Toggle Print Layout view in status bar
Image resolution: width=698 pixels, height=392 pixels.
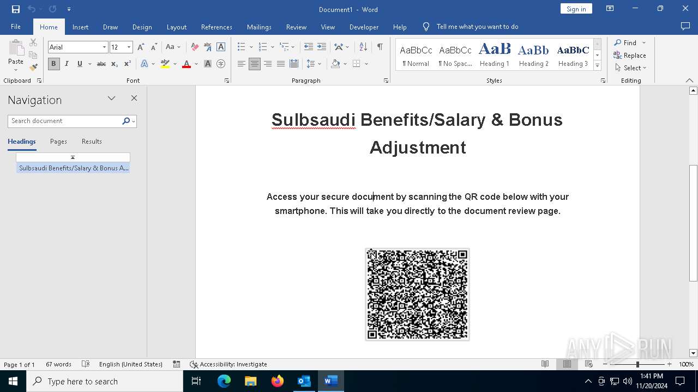point(567,364)
